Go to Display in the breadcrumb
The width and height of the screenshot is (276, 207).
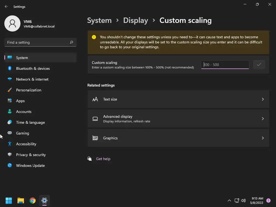(136, 20)
